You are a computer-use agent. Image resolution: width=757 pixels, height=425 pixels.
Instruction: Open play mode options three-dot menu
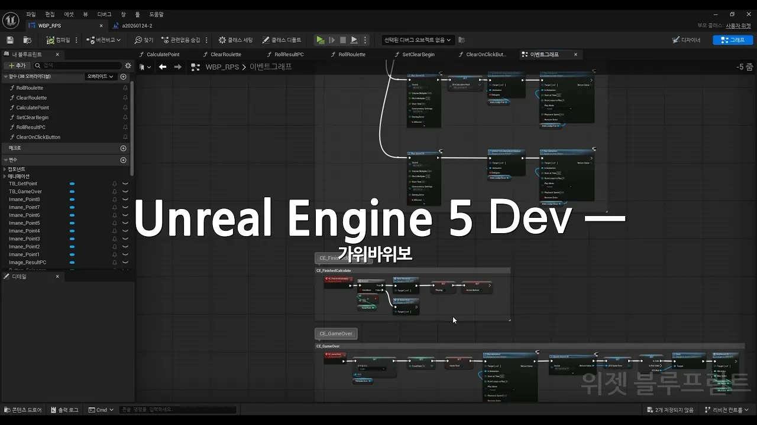pos(365,40)
